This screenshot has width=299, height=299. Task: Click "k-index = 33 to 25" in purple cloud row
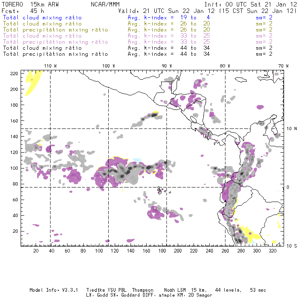coord(177,36)
